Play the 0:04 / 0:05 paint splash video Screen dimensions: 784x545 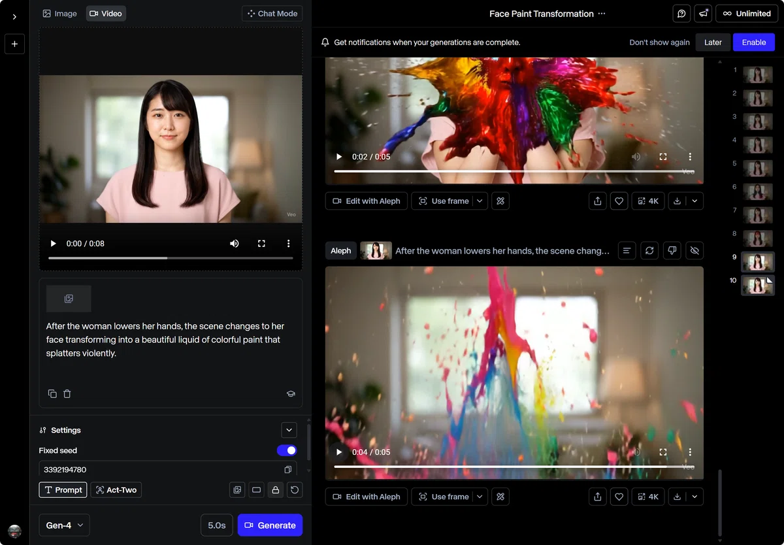(x=339, y=452)
